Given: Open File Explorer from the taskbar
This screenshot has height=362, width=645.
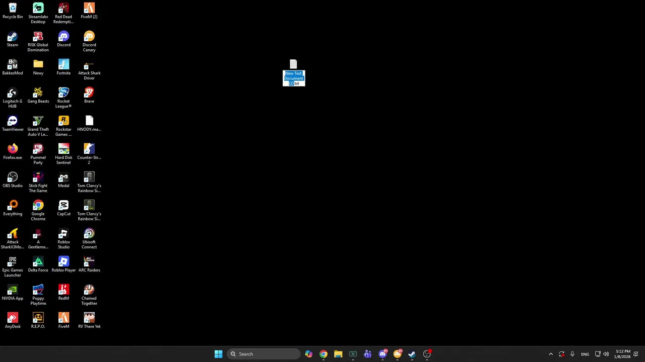Looking at the screenshot, I should [x=338, y=354].
